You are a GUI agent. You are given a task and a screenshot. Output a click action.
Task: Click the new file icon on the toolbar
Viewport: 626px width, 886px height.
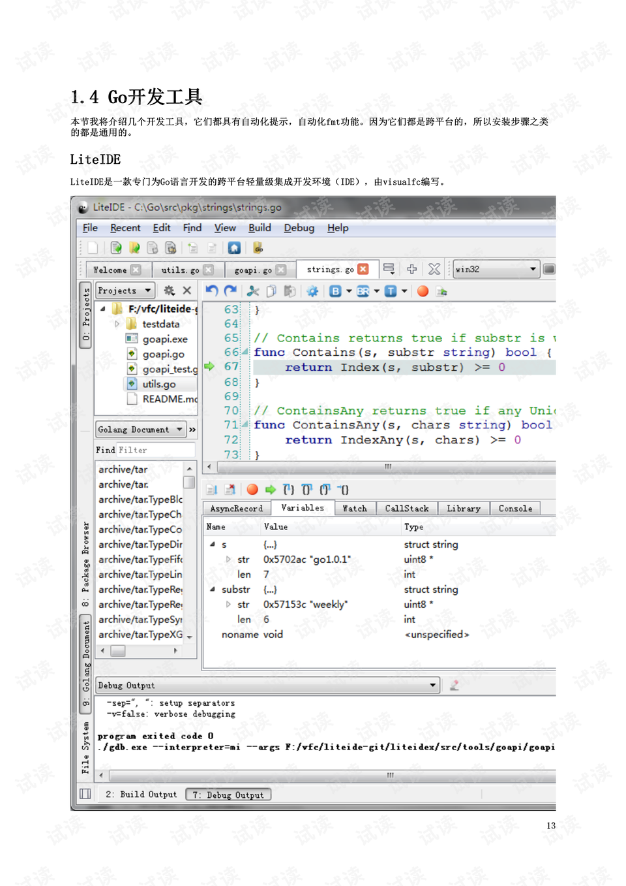click(x=92, y=248)
